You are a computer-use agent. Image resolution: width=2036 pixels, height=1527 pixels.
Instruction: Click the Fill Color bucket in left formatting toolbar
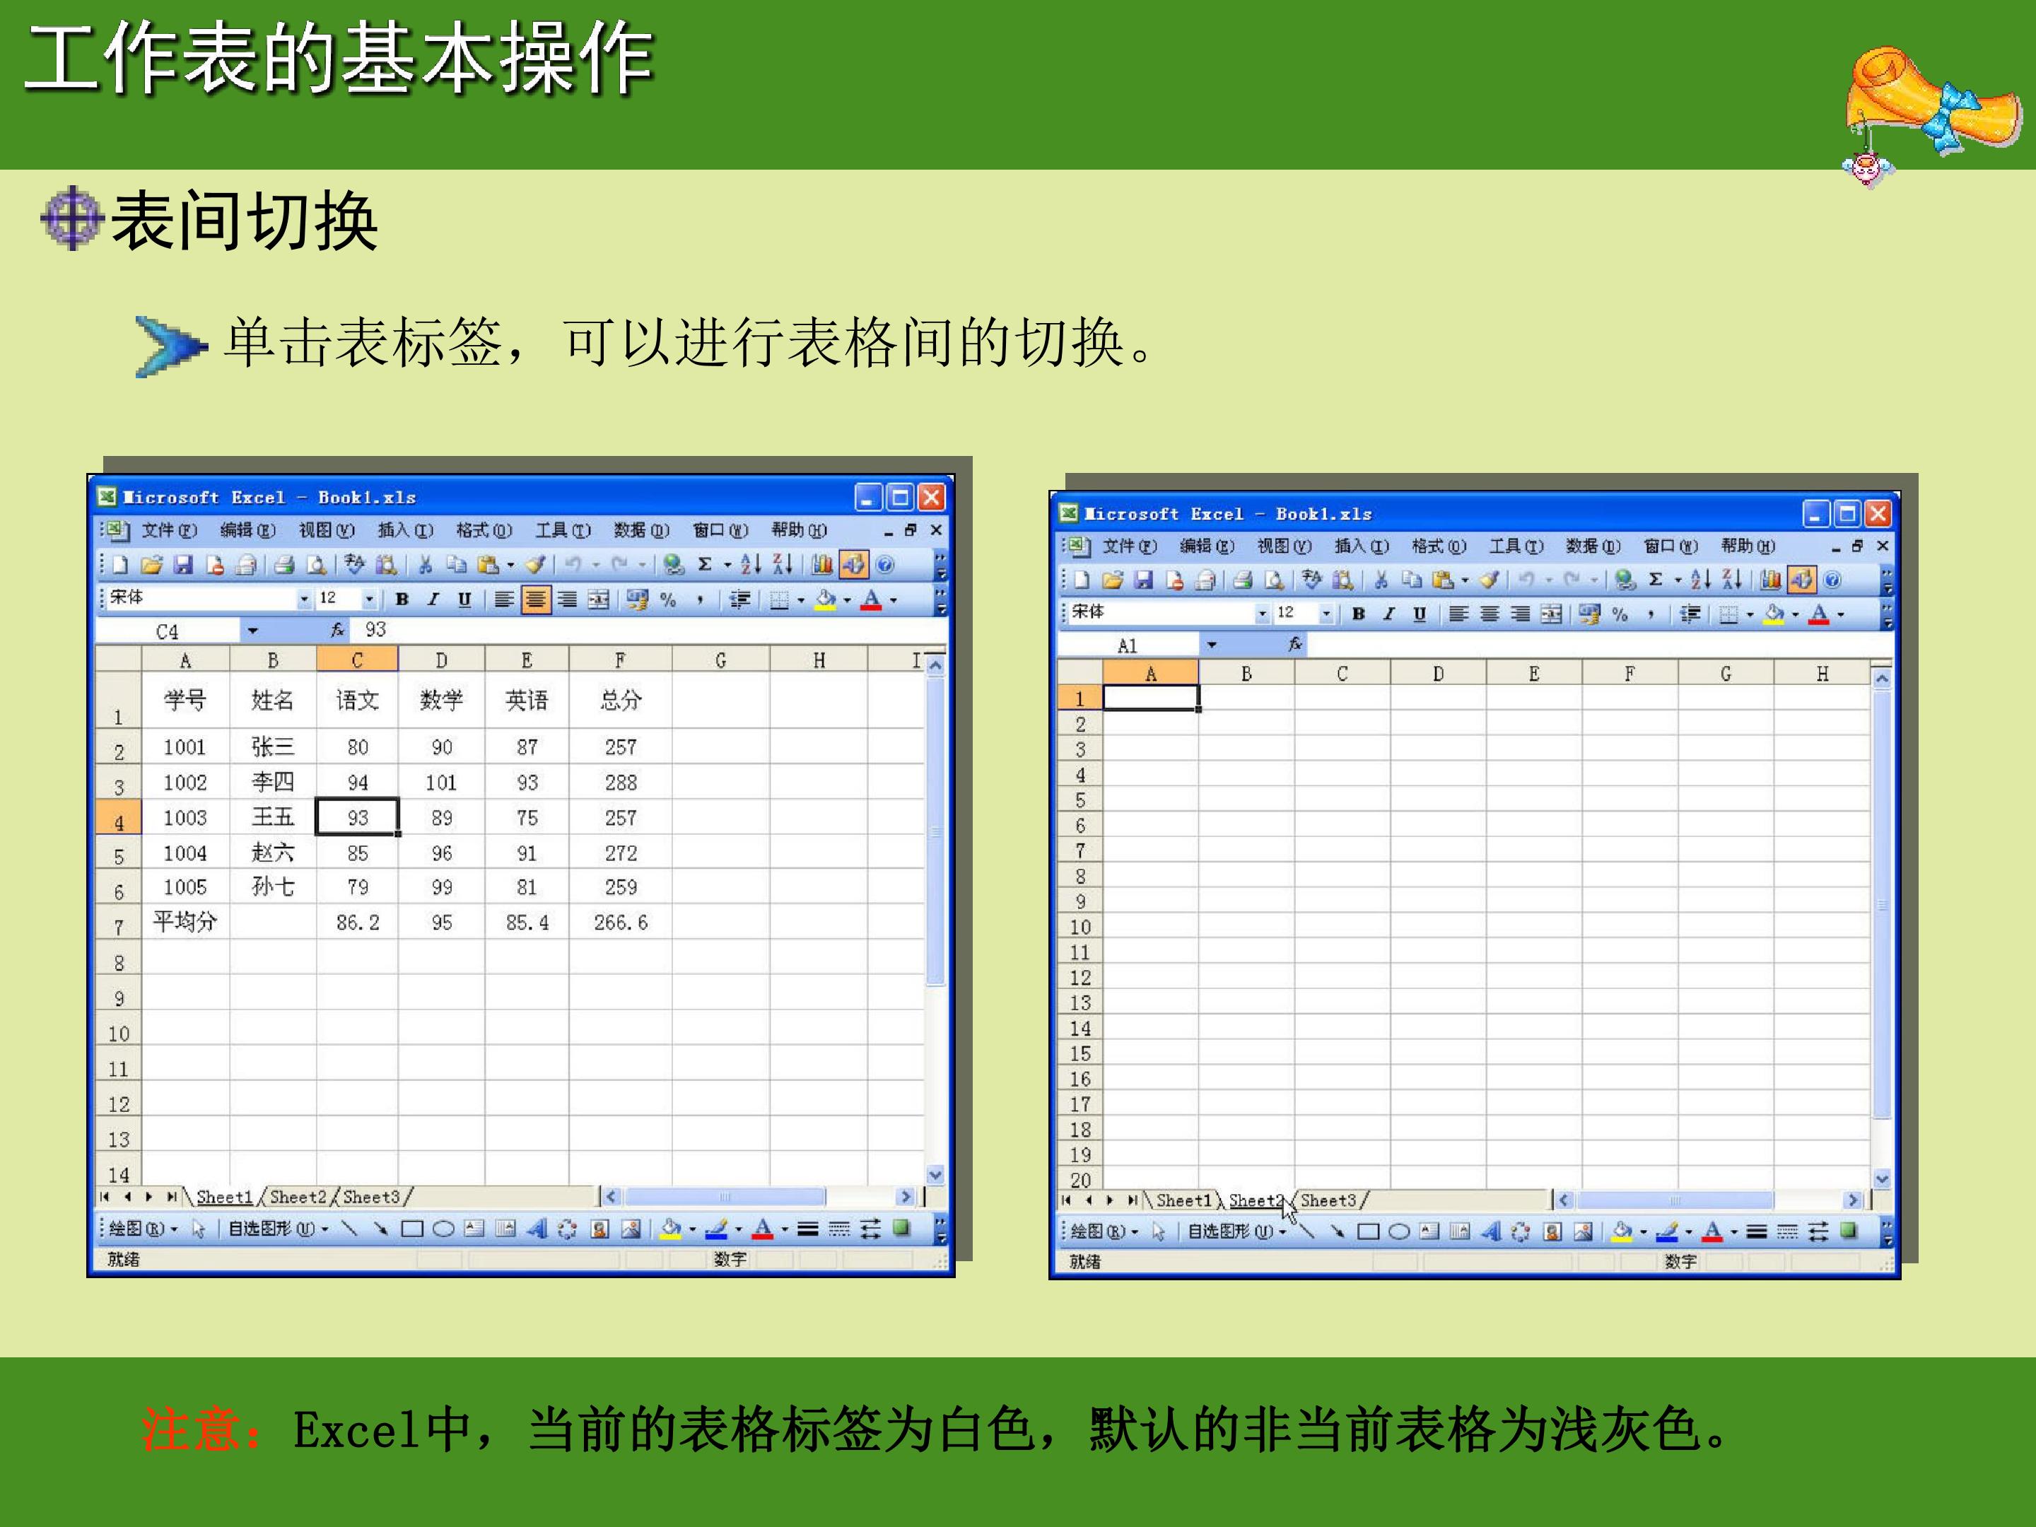point(826,600)
